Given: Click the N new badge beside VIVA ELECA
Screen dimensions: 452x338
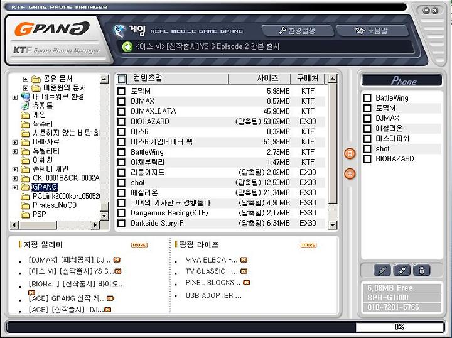Looking at the screenshot, I should (244, 260).
